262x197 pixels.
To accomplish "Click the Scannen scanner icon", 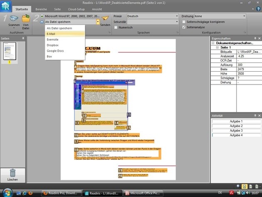I will tap(14, 18).
